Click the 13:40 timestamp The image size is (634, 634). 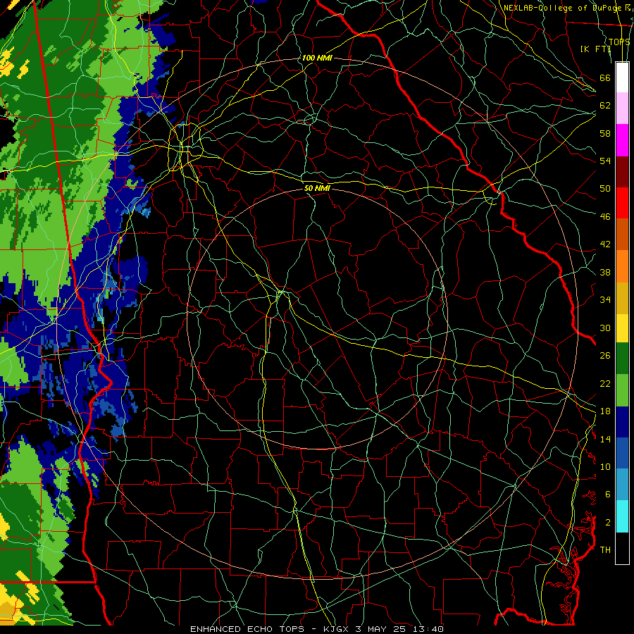click(x=428, y=629)
